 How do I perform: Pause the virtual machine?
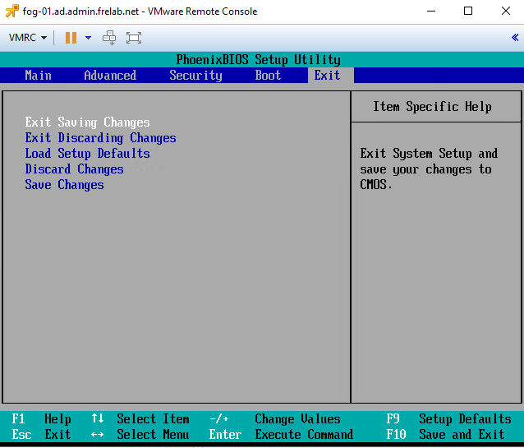point(71,38)
